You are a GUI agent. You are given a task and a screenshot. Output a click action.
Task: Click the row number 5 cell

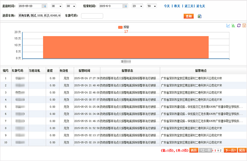(6, 107)
